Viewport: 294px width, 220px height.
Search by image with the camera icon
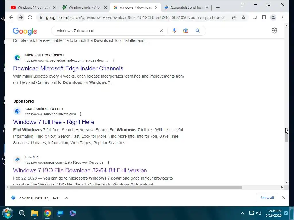(186, 31)
